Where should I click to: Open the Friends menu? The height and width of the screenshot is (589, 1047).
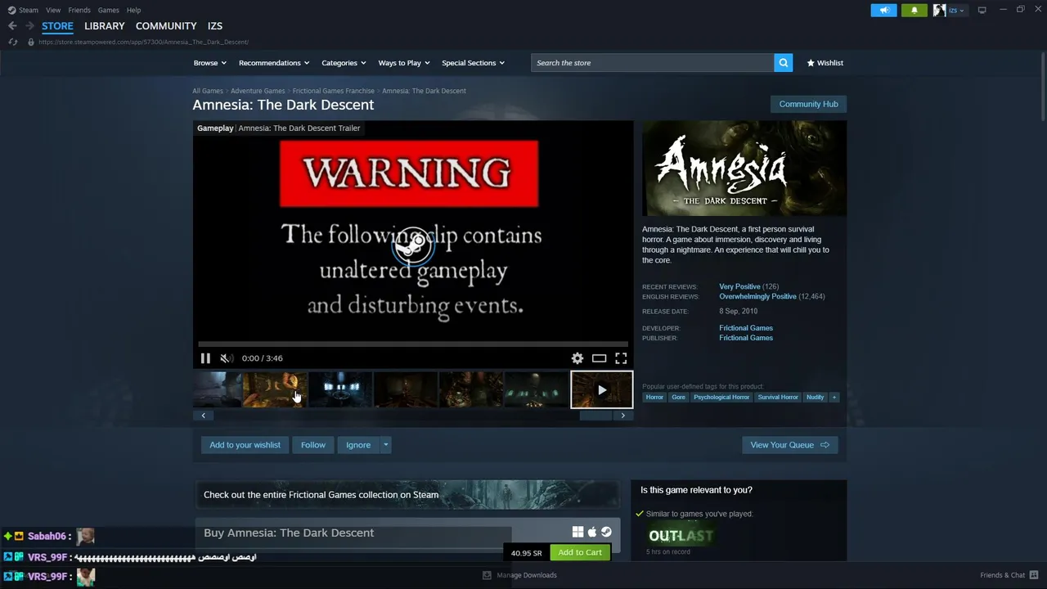(x=79, y=10)
